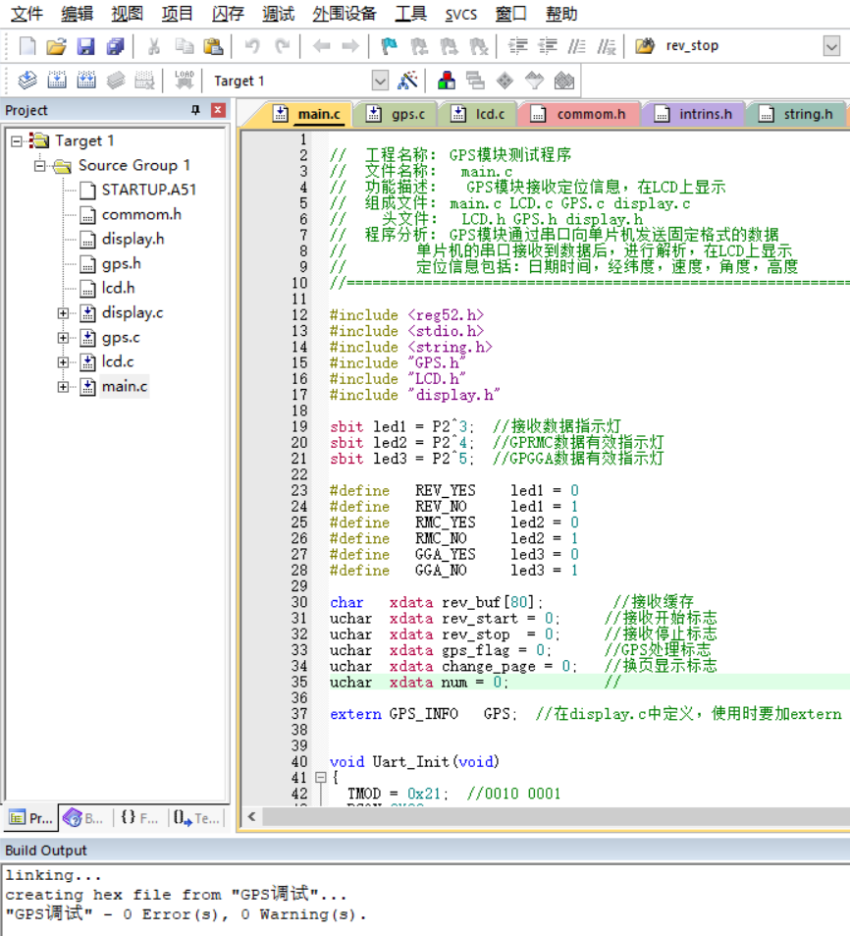Click the LOAD download to flash icon
Viewport: 850px width, 936px height.
(x=184, y=80)
